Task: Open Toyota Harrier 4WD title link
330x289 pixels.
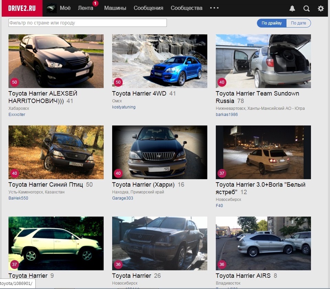Action: pyautogui.click(x=139, y=93)
